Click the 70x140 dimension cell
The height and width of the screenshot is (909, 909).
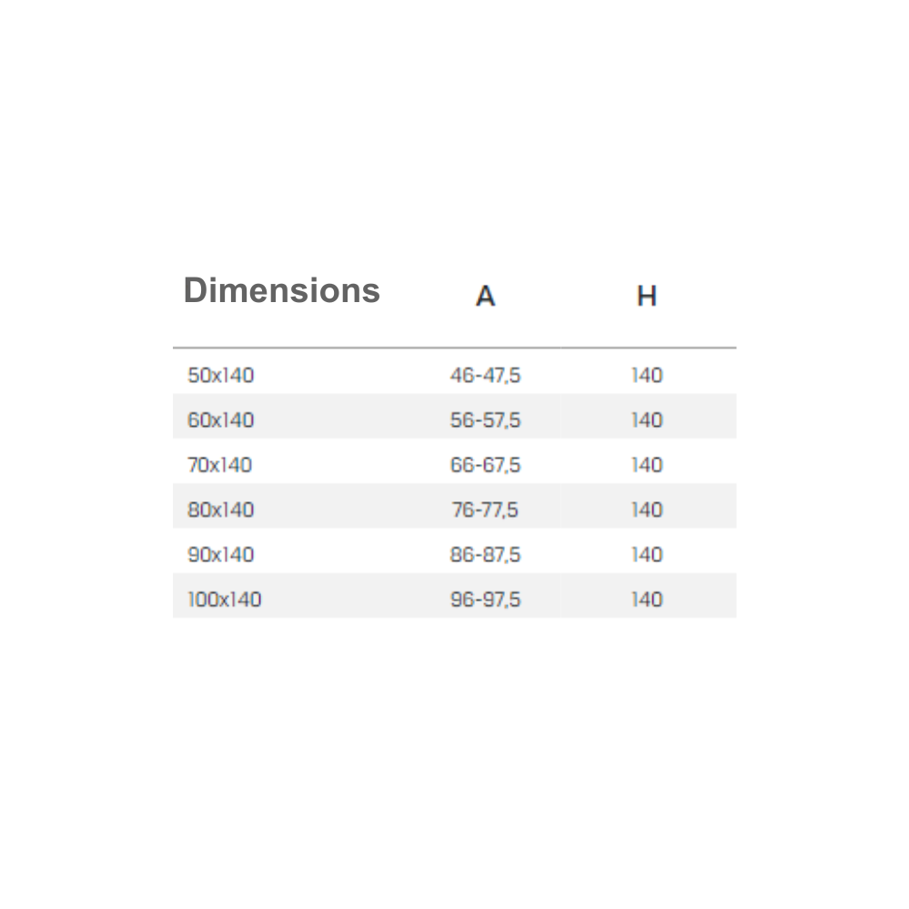pos(219,465)
